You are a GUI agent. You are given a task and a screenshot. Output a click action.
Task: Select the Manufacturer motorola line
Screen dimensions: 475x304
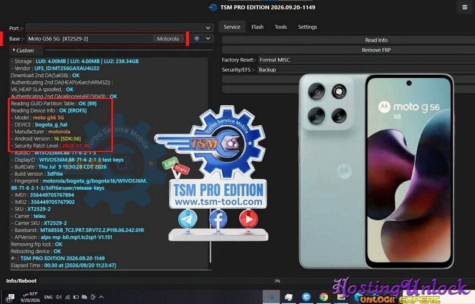(x=41, y=131)
